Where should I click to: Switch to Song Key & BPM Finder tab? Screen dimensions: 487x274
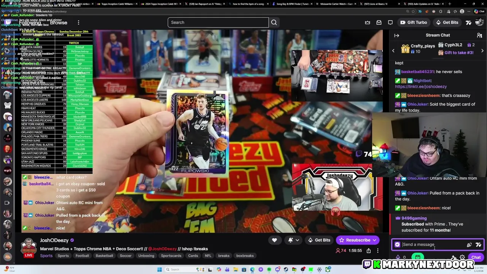292,4
